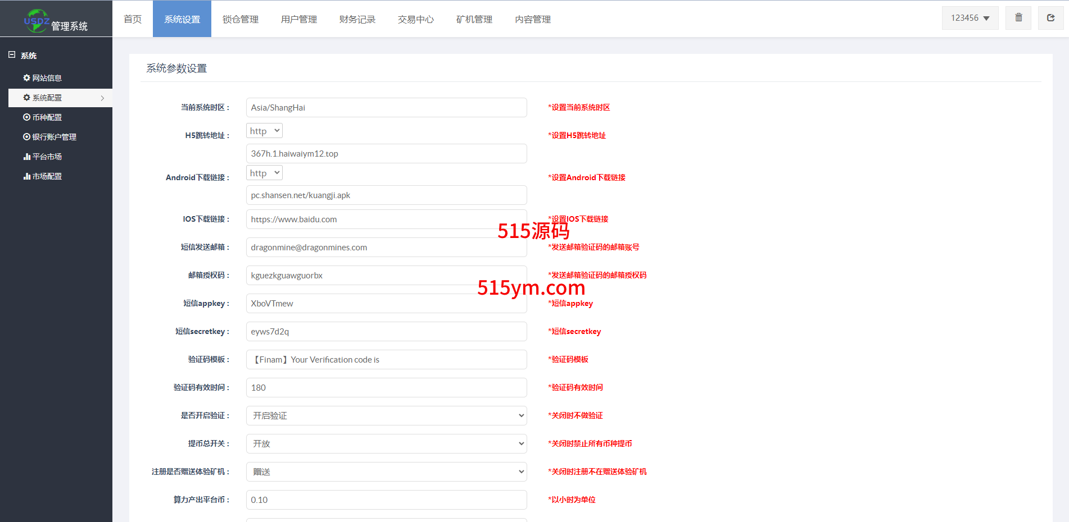Image resolution: width=1069 pixels, height=522 pixels.
Task: Switch to the 矿机管理 tab
Action: [x=474, y=19]
